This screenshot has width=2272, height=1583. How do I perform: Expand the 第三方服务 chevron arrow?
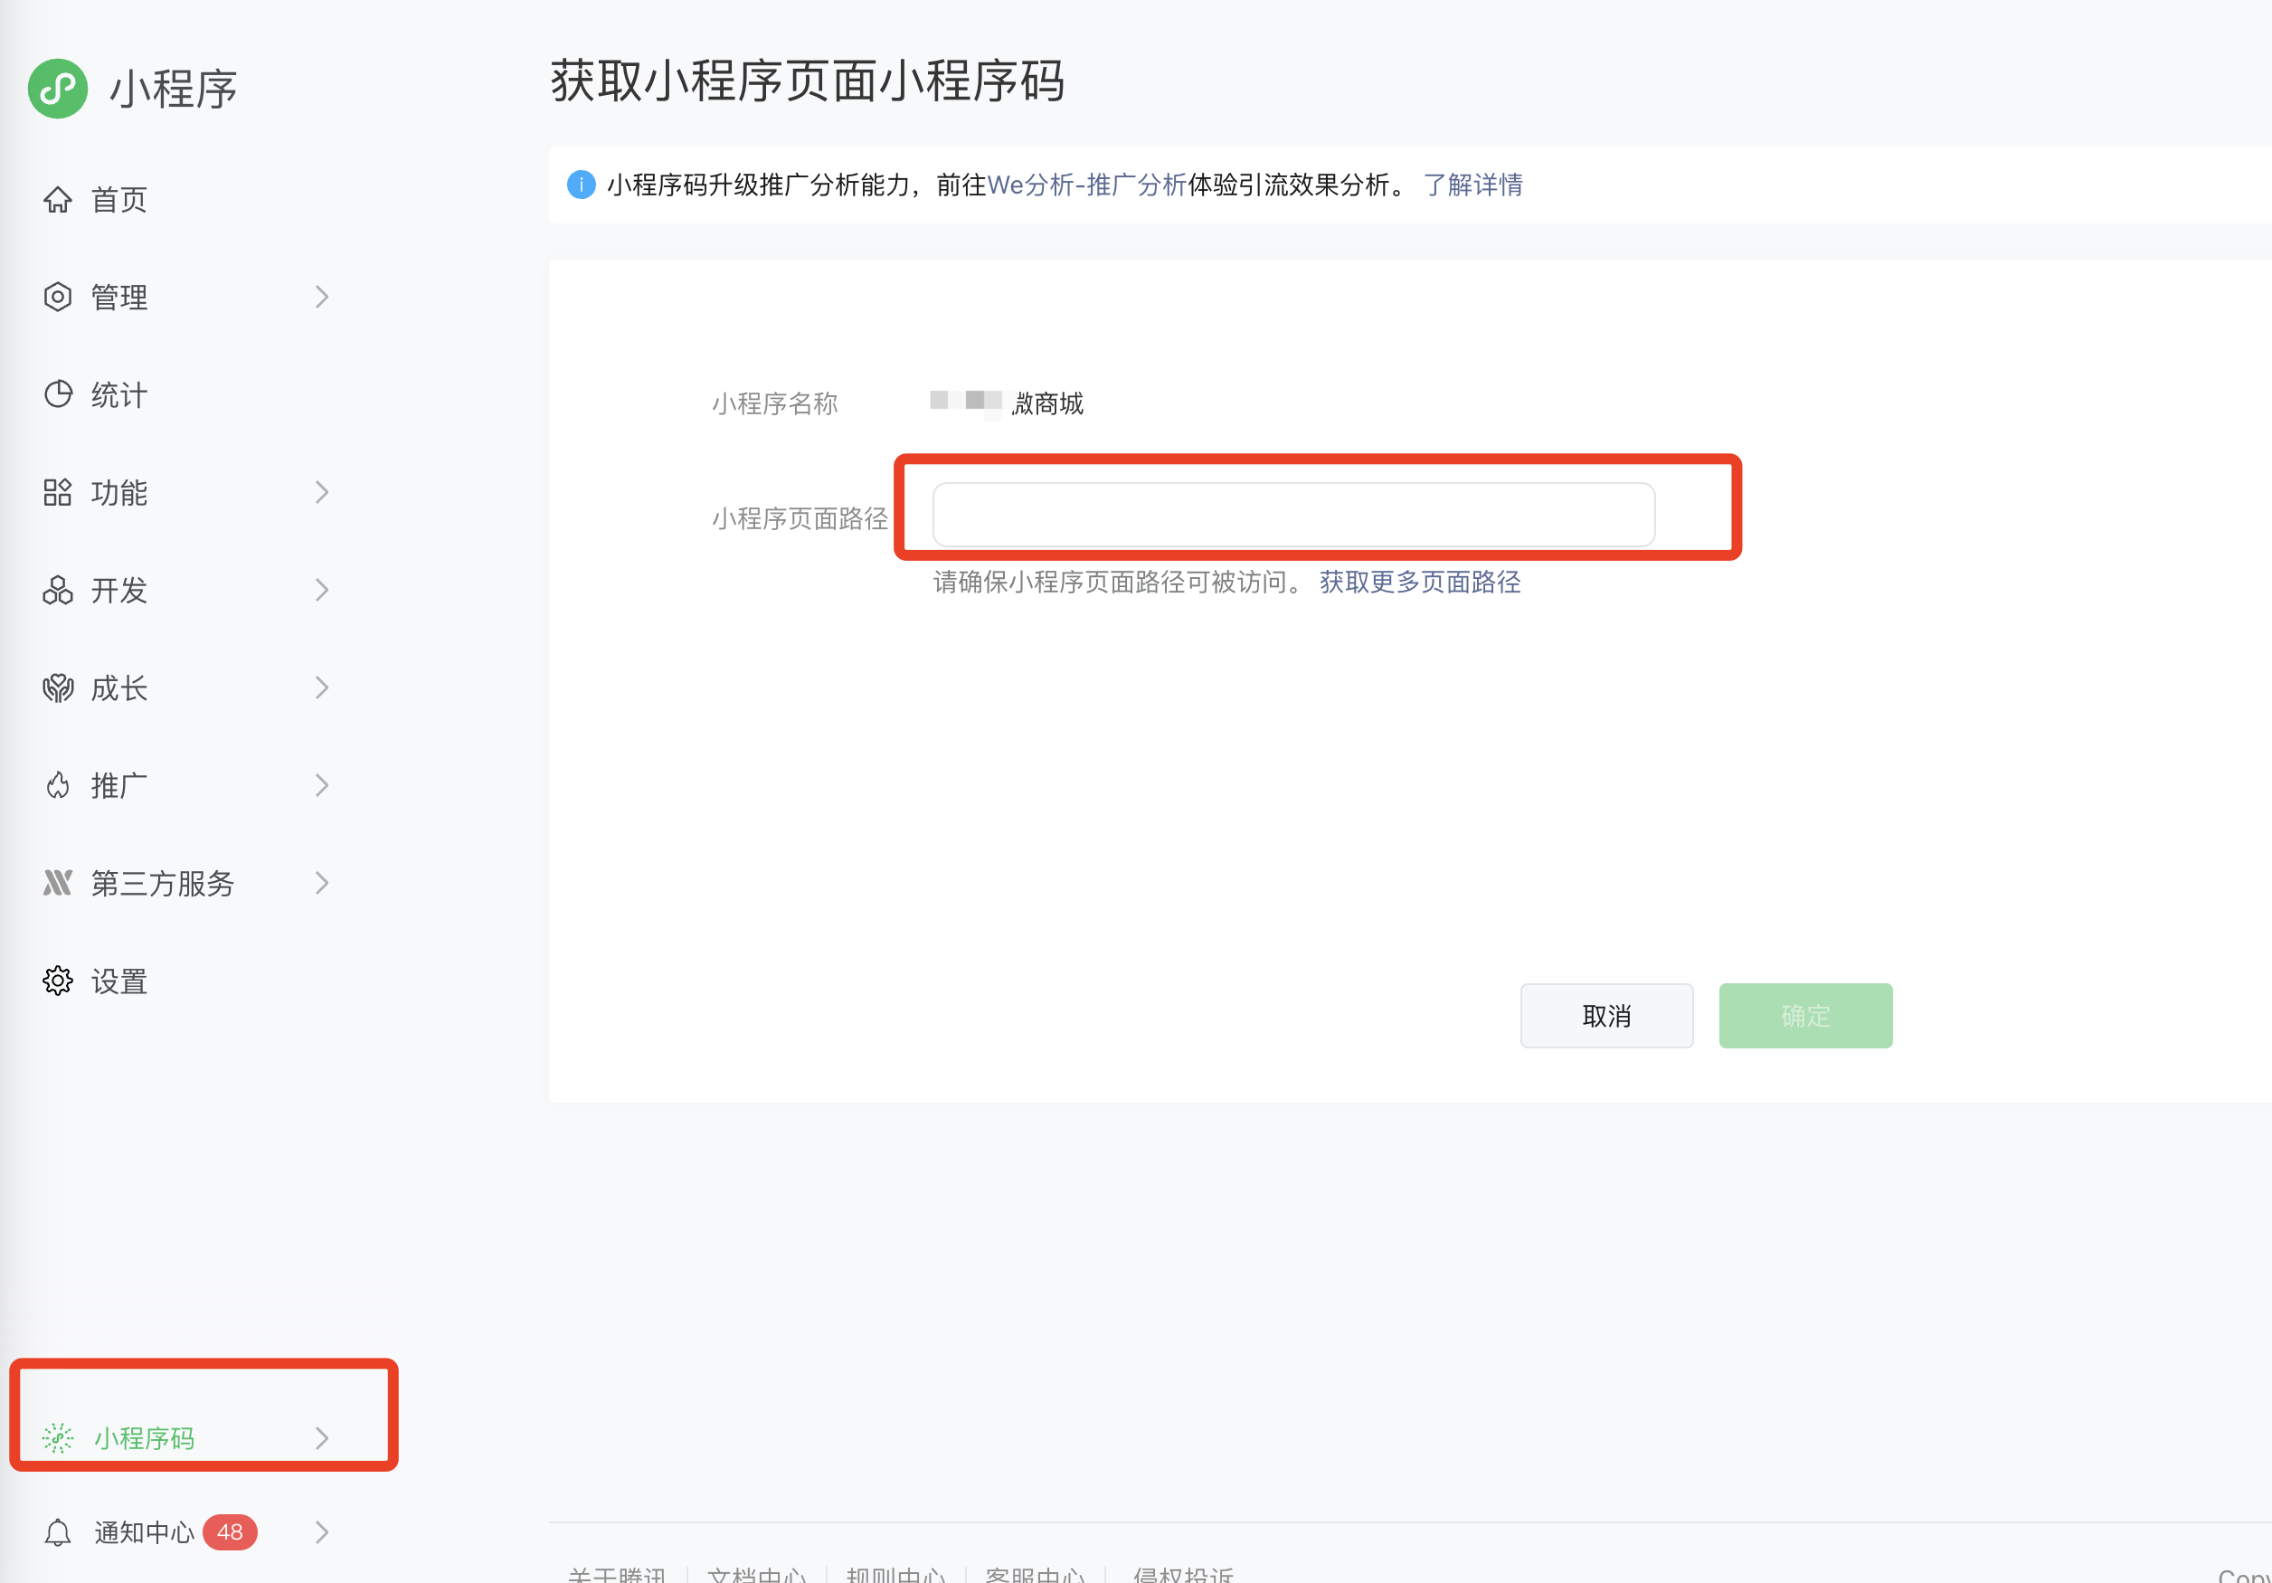[x=322, y=883]
